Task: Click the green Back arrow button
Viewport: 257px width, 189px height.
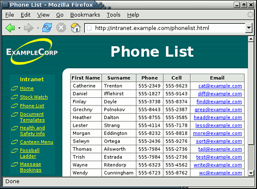Action: coord(10,28)
